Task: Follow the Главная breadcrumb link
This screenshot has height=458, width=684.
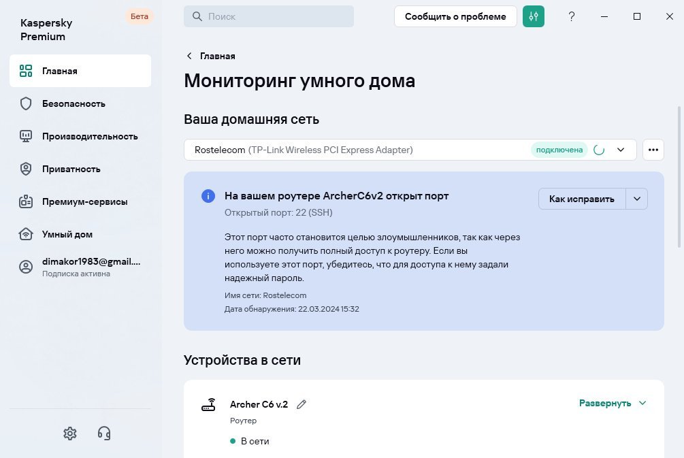Action: click(218, 56)
